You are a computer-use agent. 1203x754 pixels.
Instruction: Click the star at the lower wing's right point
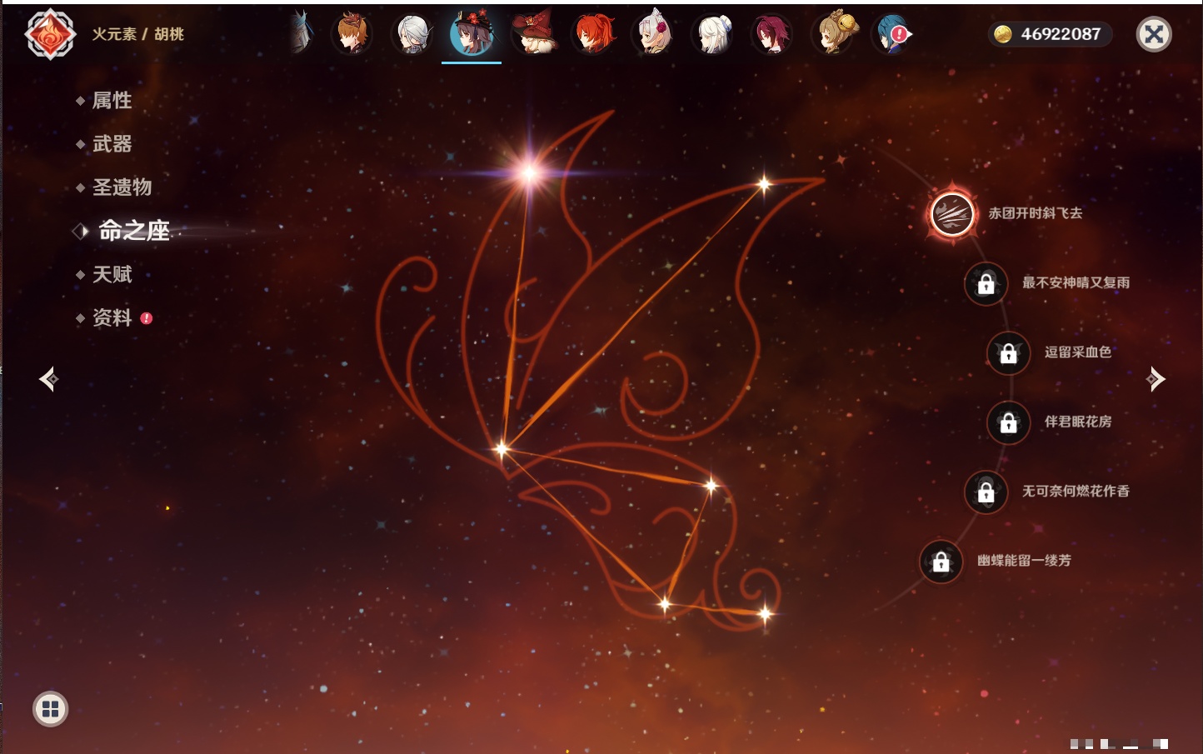[711, 485]
